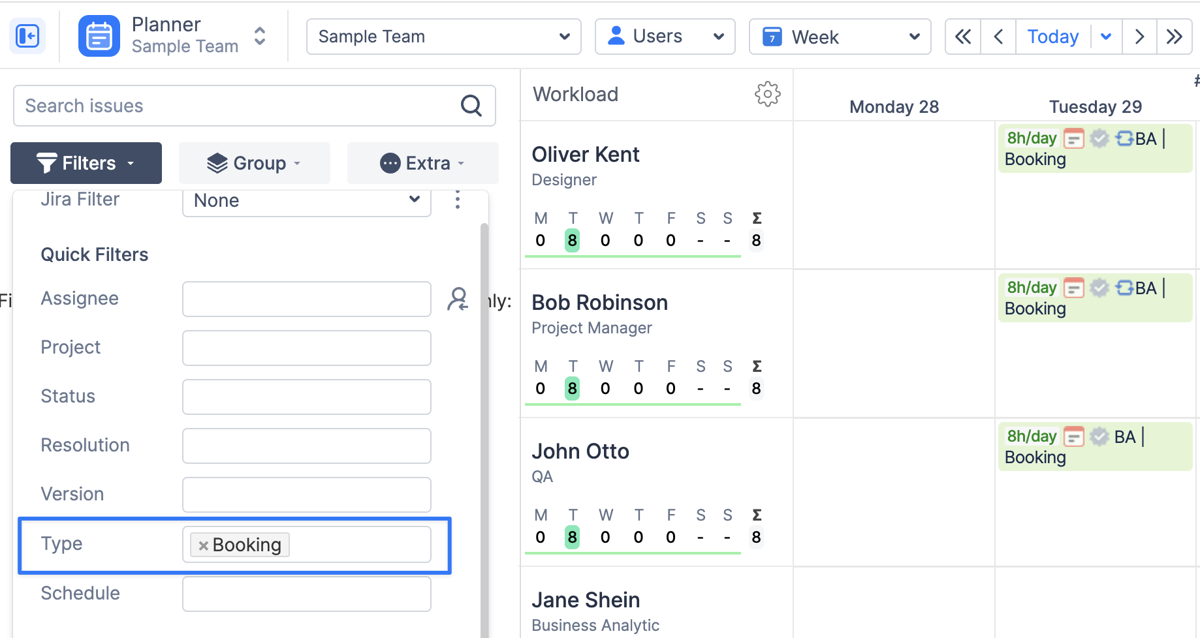Screen dimensions: 1200x638
Task: Open the three-dot menu next to Jira Filter
Action: pos(458,200)
